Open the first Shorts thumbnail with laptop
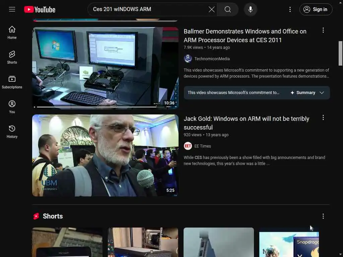The width and height of the screenshot is (343, 257). [67, 242]
